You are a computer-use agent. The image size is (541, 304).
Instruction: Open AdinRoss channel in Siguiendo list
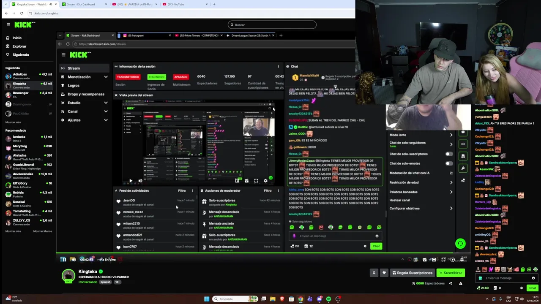coord(28,76)
